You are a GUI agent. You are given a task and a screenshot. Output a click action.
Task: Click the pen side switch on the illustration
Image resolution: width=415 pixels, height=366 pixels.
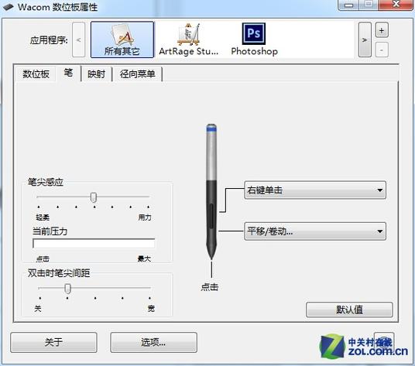click(211, 216)
